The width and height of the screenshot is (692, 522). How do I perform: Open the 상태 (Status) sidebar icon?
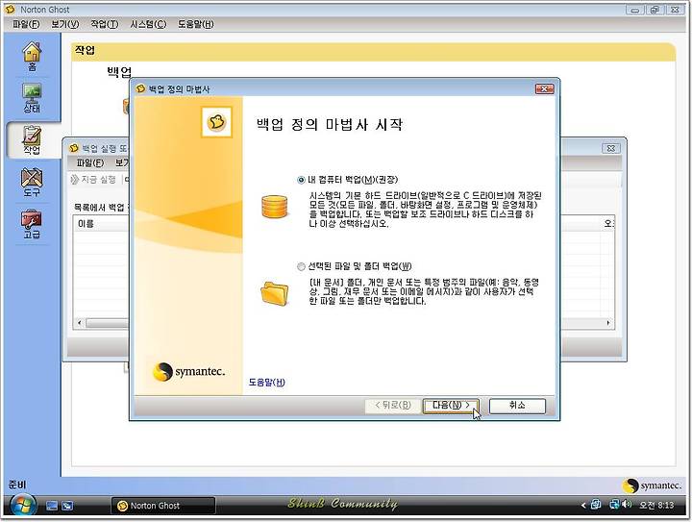pos(32,98)
